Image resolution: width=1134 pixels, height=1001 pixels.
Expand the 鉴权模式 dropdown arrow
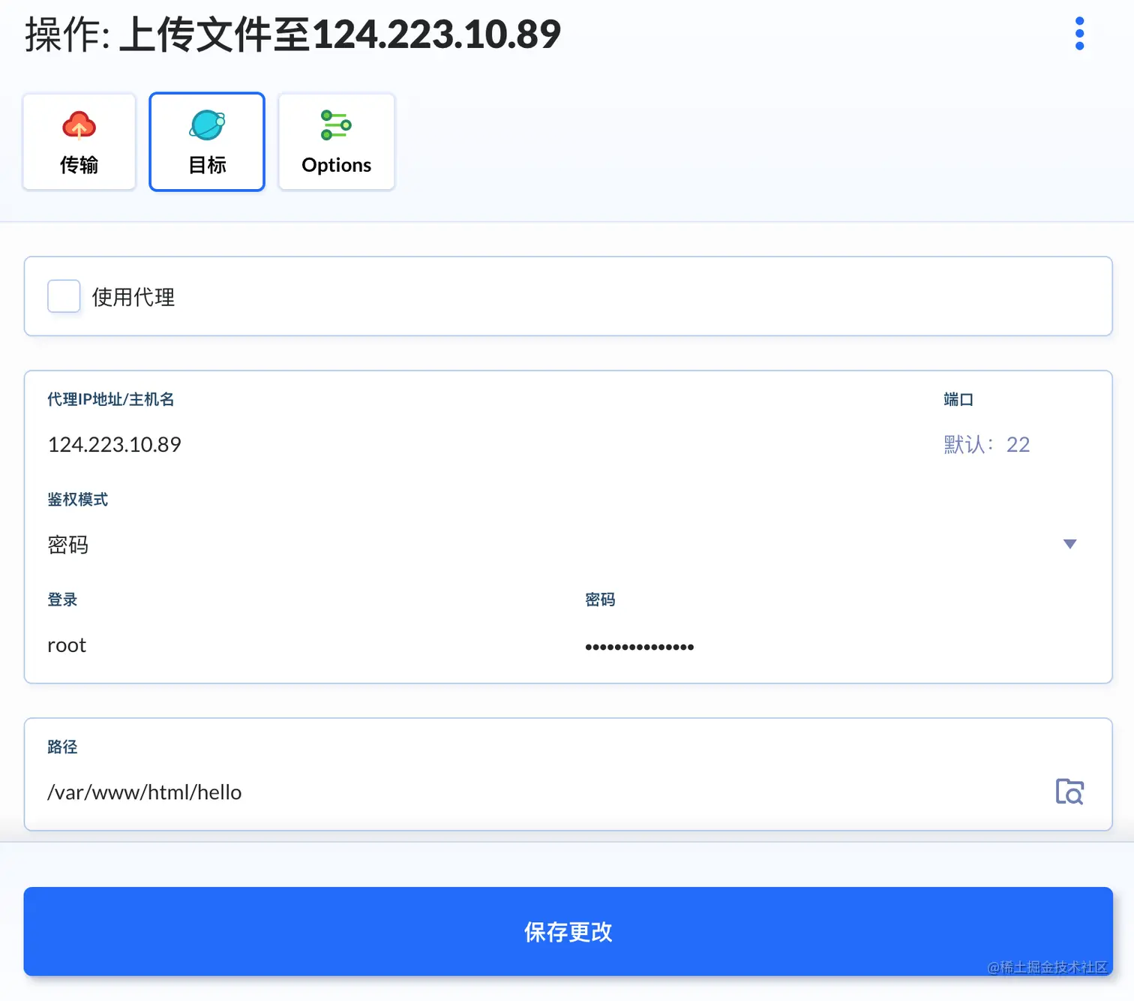[1069, 544]
